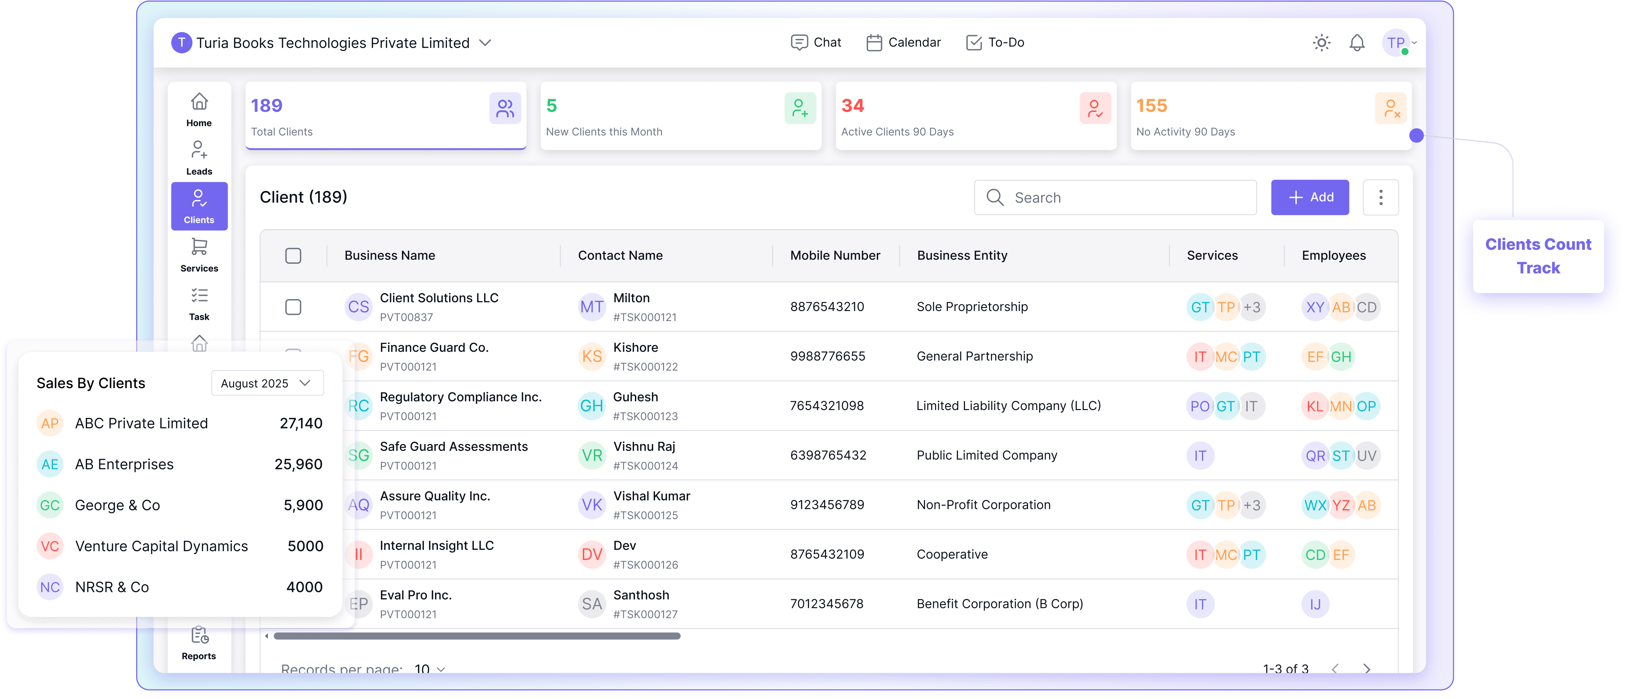Open notifications bell
This screenshot has width=1625, height=699.
click(1356, 42)
